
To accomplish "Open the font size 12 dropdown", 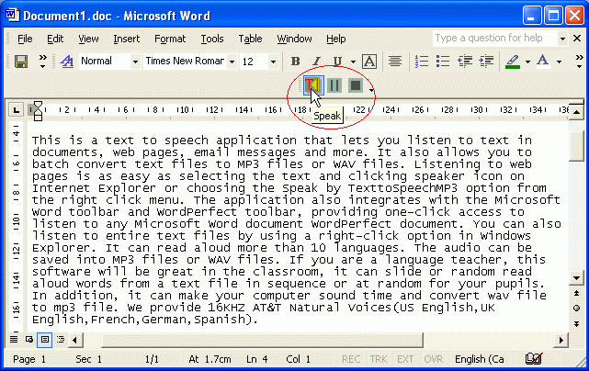I will pyautogui.click(x=274, y=62).
